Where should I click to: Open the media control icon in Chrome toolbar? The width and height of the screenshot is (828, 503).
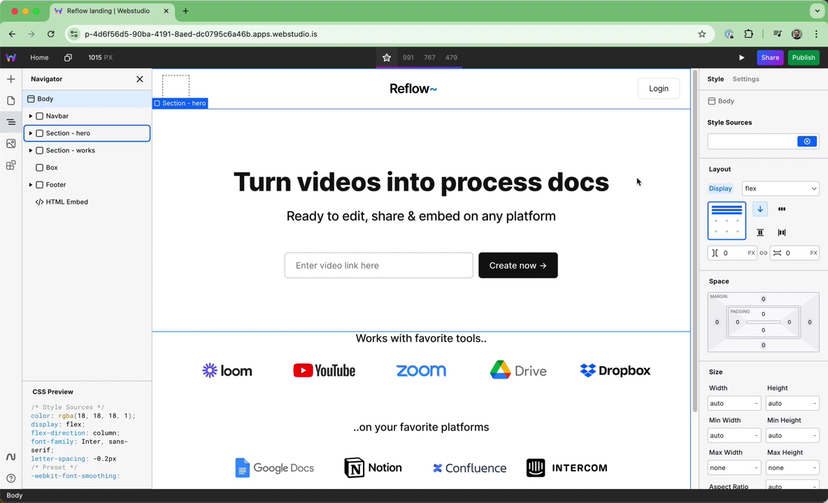pyautogui.click(x=778, y=34)
